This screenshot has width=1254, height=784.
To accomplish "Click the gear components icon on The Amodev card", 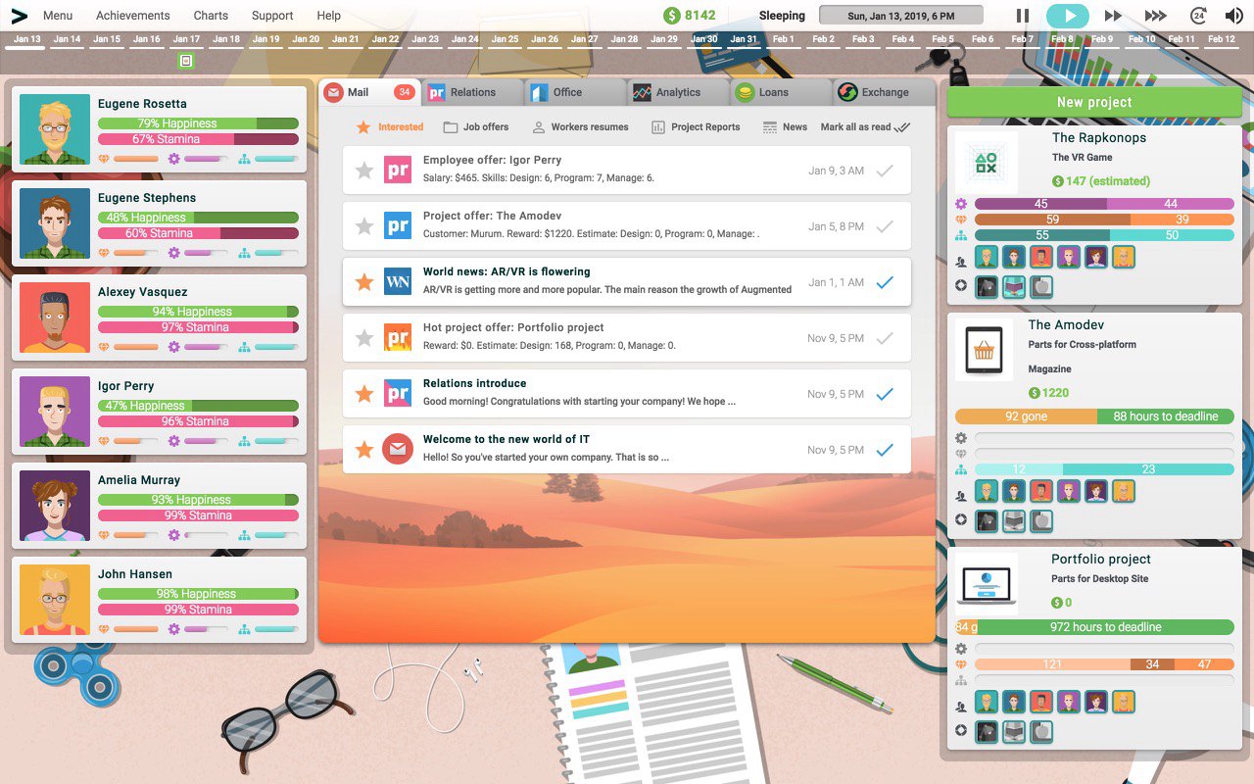I will (961, 438).
